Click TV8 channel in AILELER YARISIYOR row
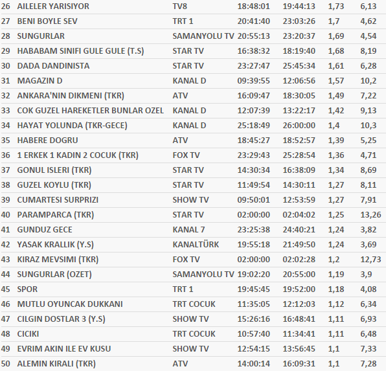This screenshot has height=371, width=386. [179, 6]
